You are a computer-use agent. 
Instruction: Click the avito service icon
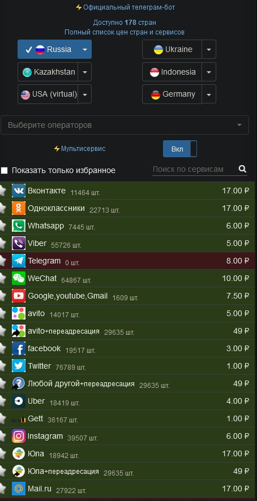[19, 313]
